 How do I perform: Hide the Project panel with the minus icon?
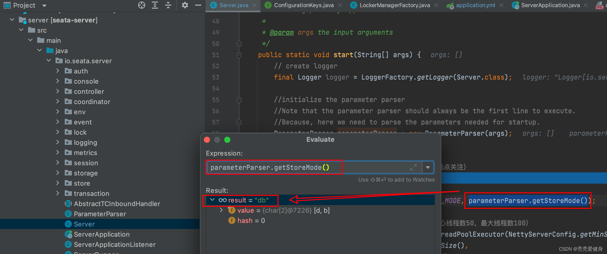point(198,5)
